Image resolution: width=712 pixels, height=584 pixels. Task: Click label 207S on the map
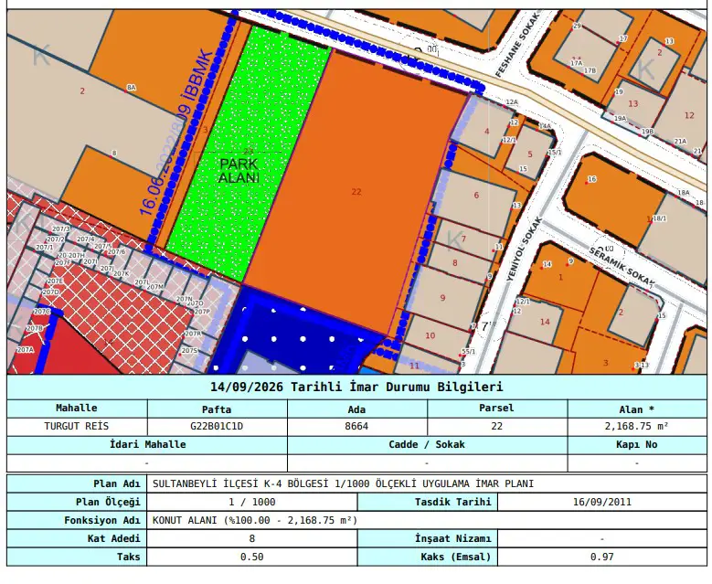(x=189, y=351)
